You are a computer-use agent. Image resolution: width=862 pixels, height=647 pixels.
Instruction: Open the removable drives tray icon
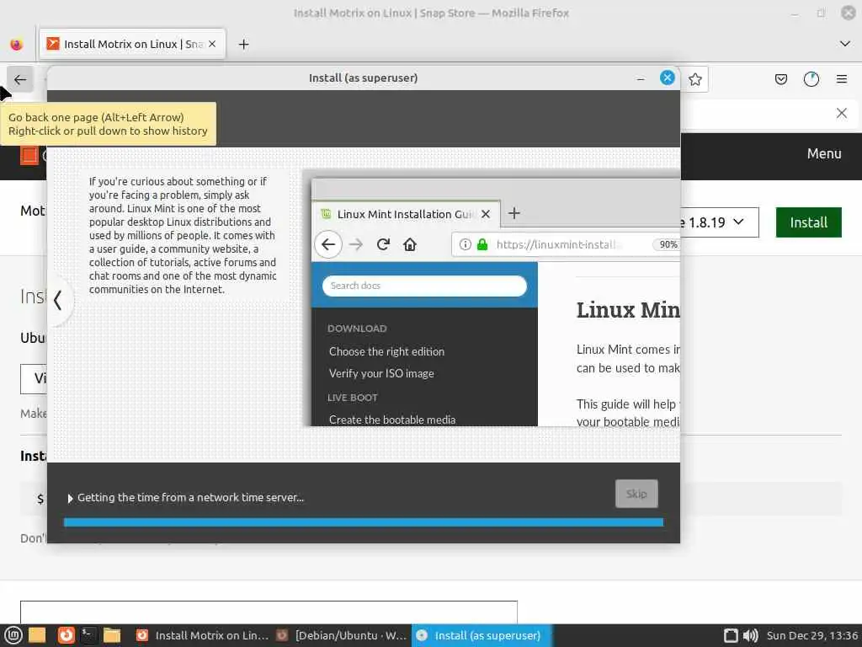click(731, 635)
